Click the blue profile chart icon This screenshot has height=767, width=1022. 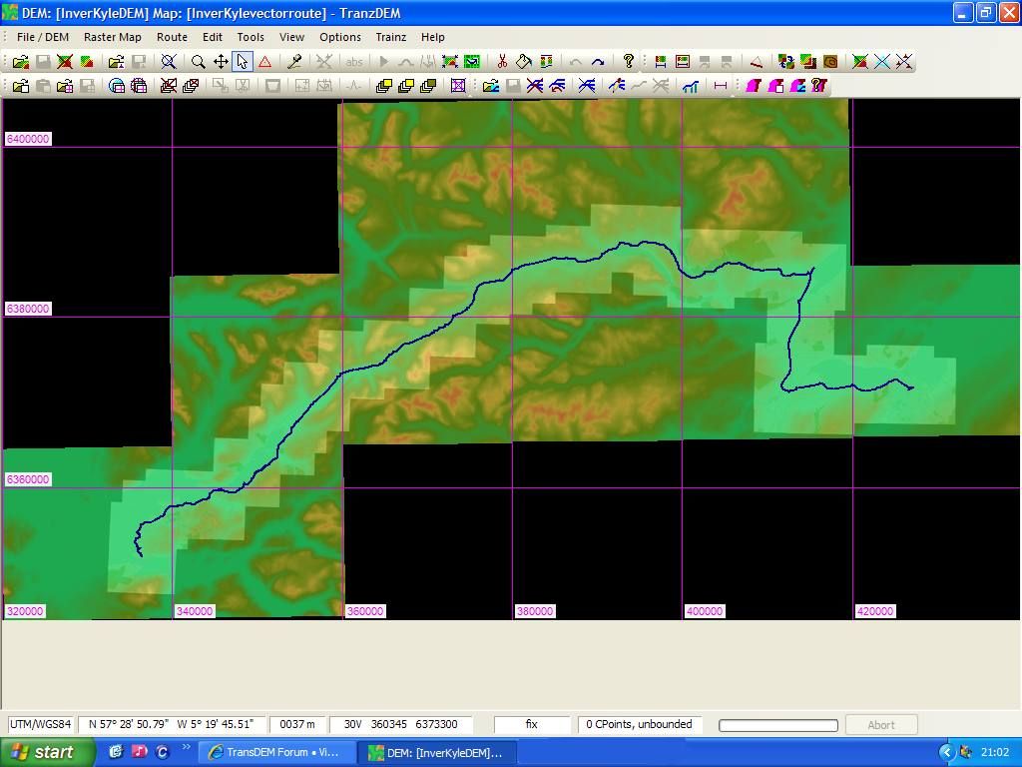click(x=691, y=86)
